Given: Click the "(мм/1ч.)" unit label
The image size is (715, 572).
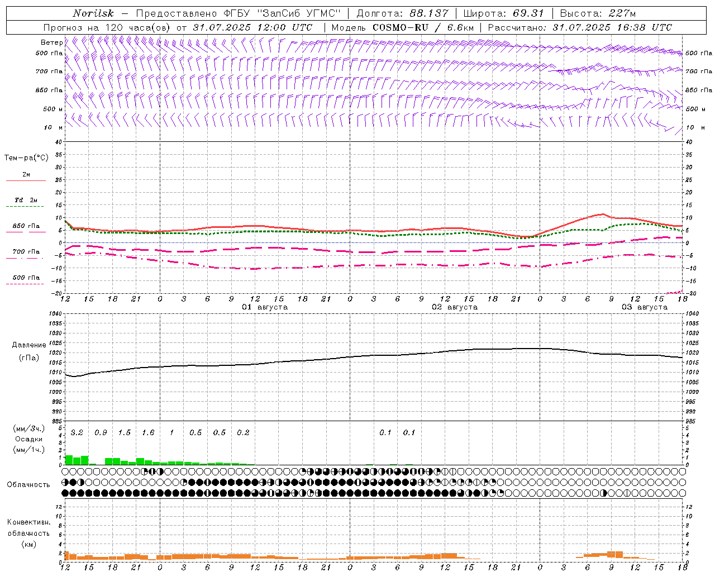Looking at the screenshot, I should point(28,450).
